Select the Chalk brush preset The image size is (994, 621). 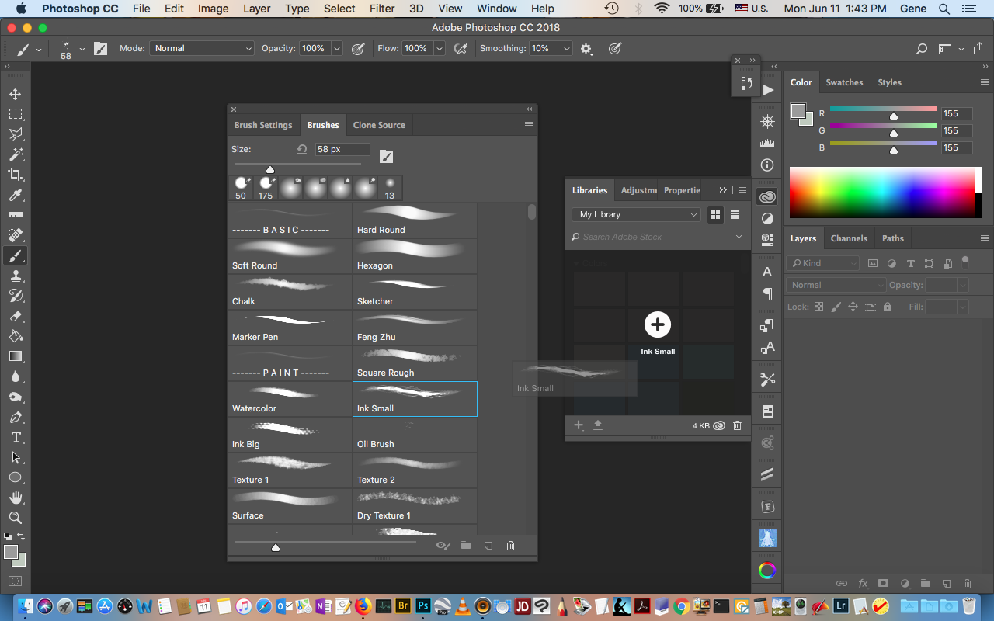tap(290, 292)
